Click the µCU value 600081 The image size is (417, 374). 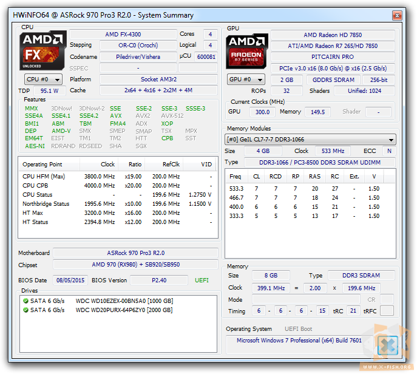(206, 56)
